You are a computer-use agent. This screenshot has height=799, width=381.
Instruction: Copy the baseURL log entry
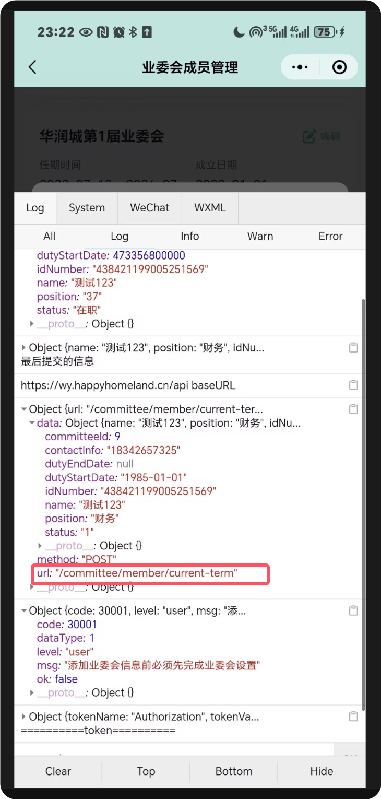click(353, 385)
